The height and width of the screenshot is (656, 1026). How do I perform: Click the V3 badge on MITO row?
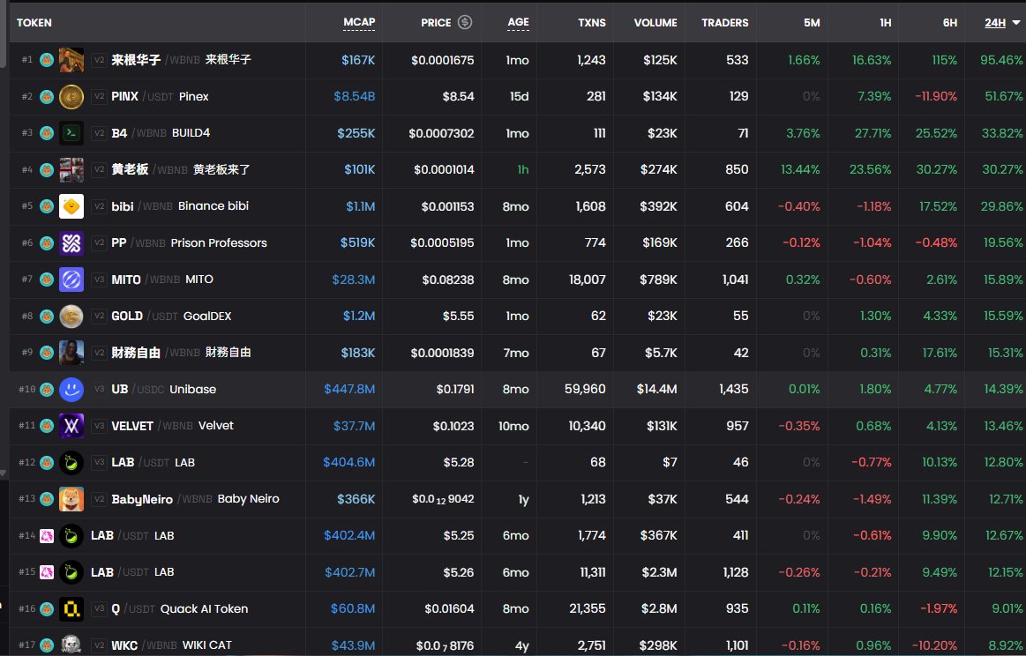[x=99, y=280]
